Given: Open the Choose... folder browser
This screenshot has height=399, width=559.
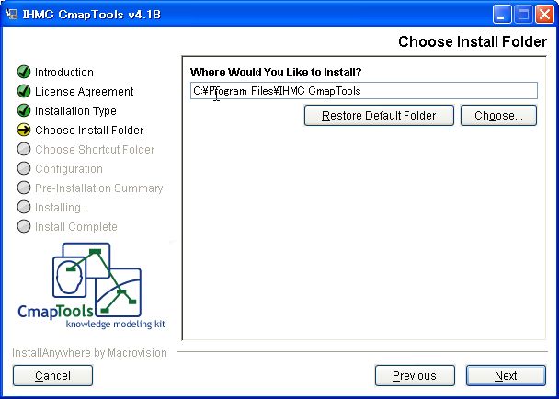Looking at the screenshot, I should (x=498, y=115).
